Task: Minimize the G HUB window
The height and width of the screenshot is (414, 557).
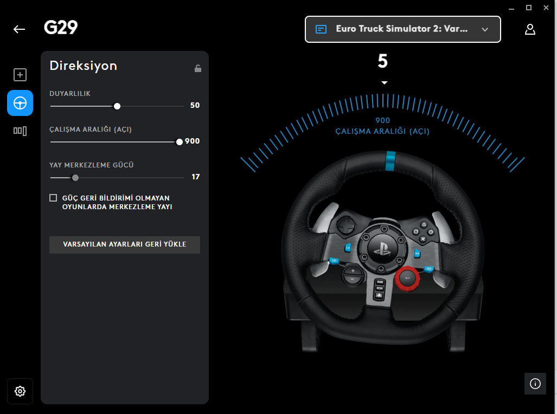Action: coord(511,8)
